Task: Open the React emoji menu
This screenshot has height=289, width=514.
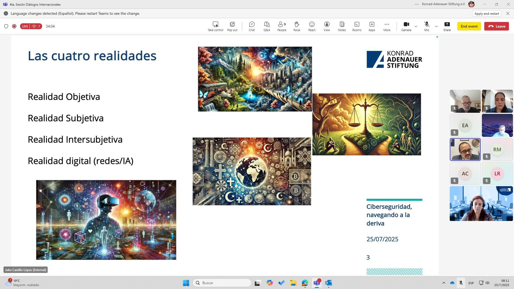Action: click(312, 26)
